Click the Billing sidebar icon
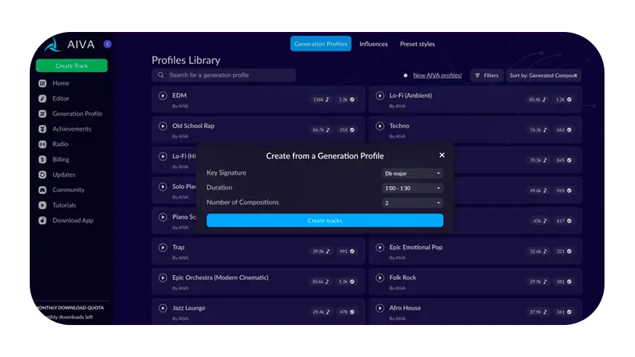 (42, 160)
